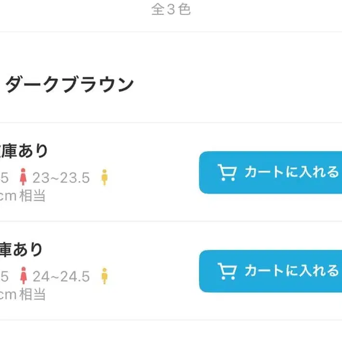This screenshot has width=342, height=342.
Task: Select the 23~23.5 women's size text
Action: click(x=61, y=178)
